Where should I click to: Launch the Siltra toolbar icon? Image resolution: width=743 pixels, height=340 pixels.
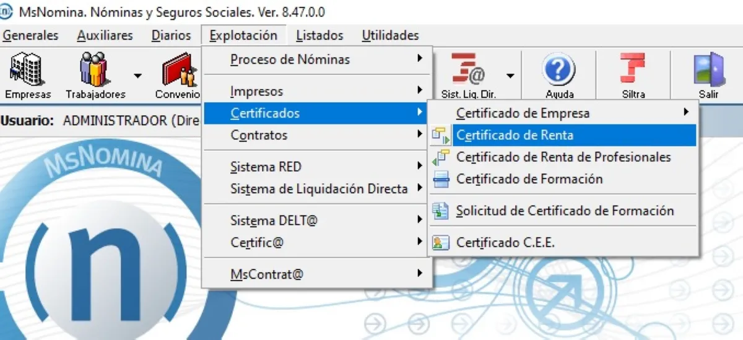pos(633,76)
